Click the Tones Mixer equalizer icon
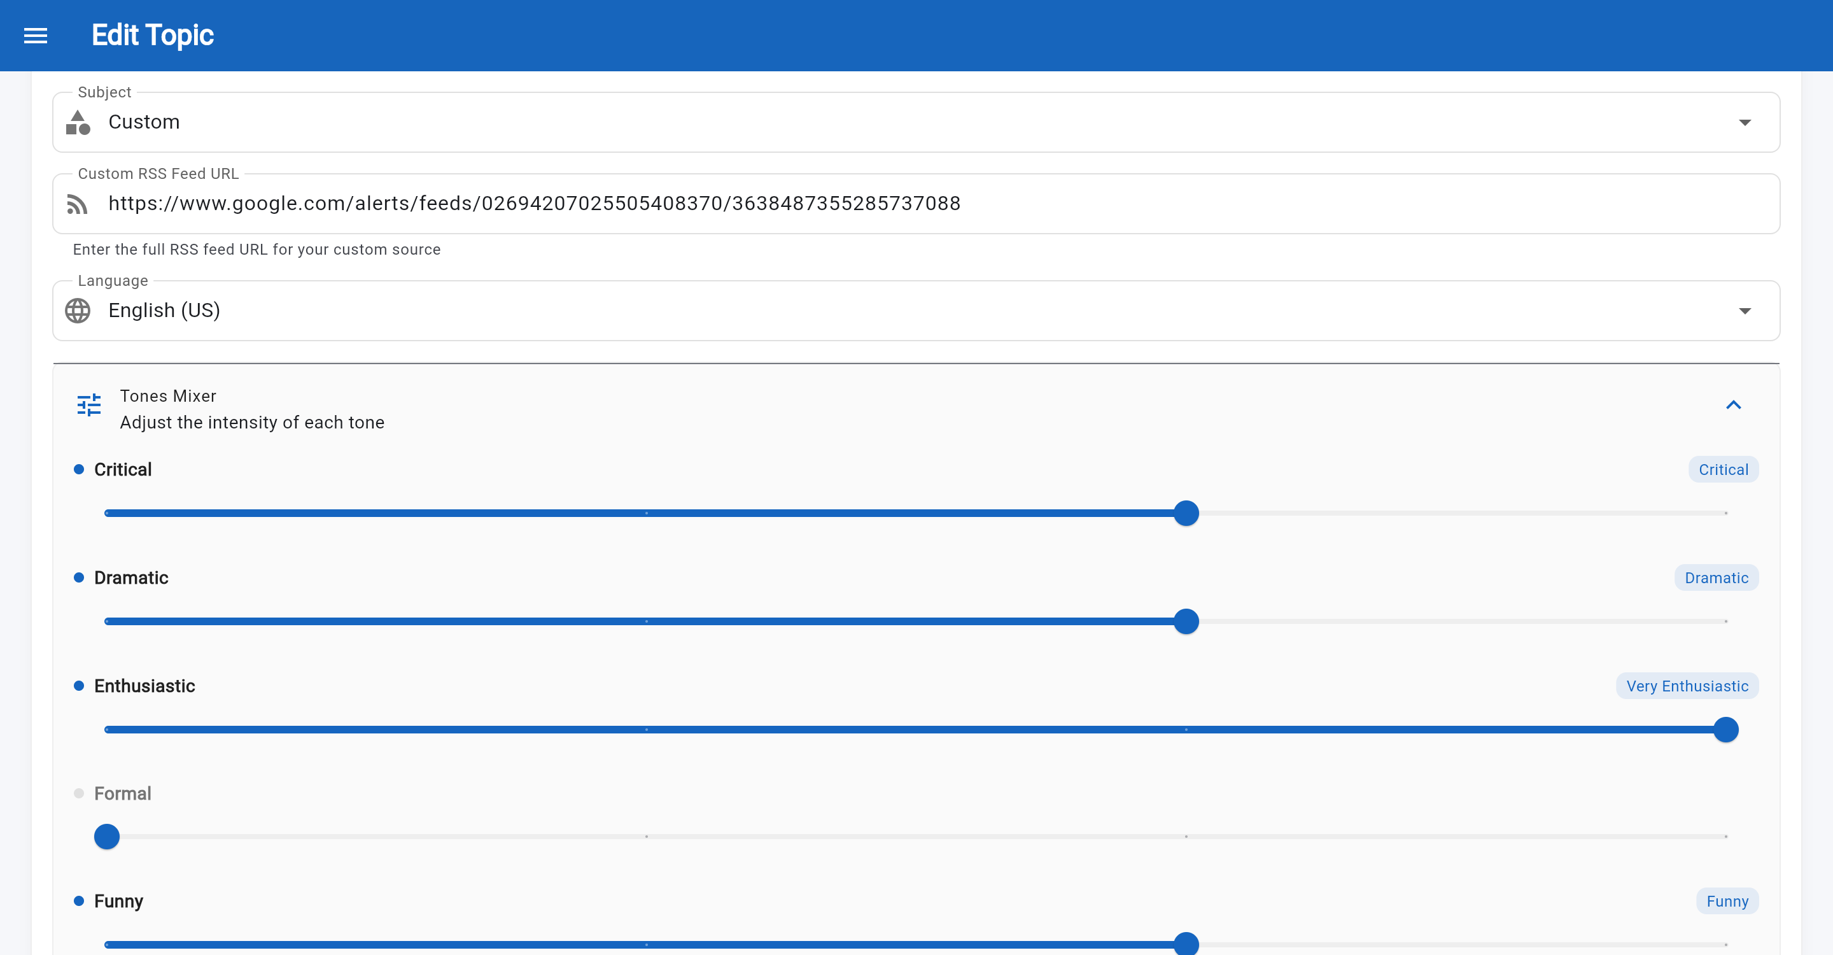1833x955 pixels. click(88, 406)
